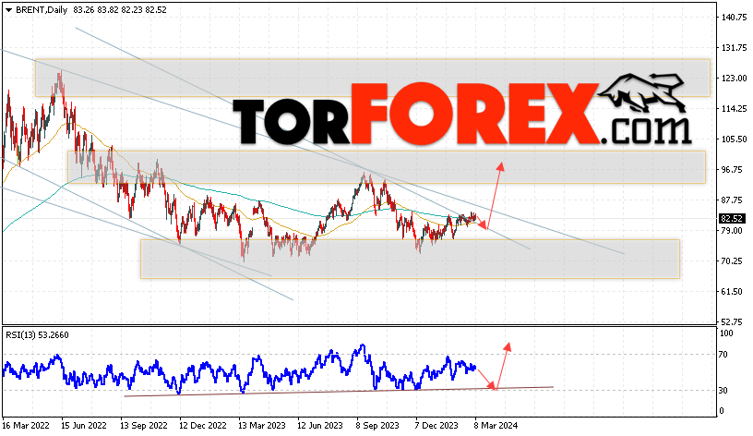This screenshot has height=436, width=753.
Task: Click the 123.00 price axis label
Action: [735, 78]
